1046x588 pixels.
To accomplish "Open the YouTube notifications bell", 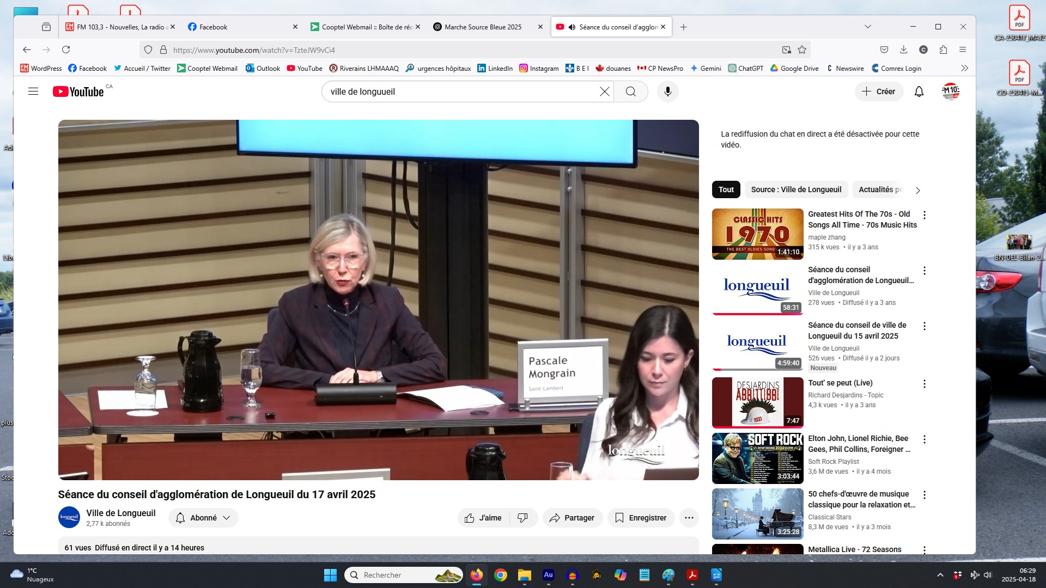I will tap(919, 91).
